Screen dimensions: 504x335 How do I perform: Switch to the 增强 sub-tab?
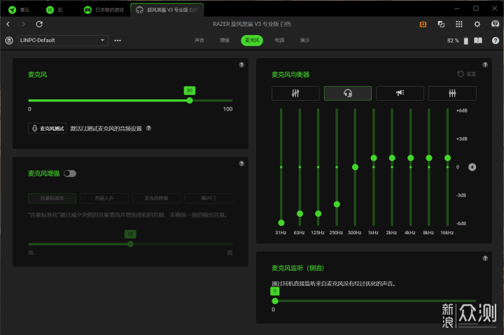point(225,41)
